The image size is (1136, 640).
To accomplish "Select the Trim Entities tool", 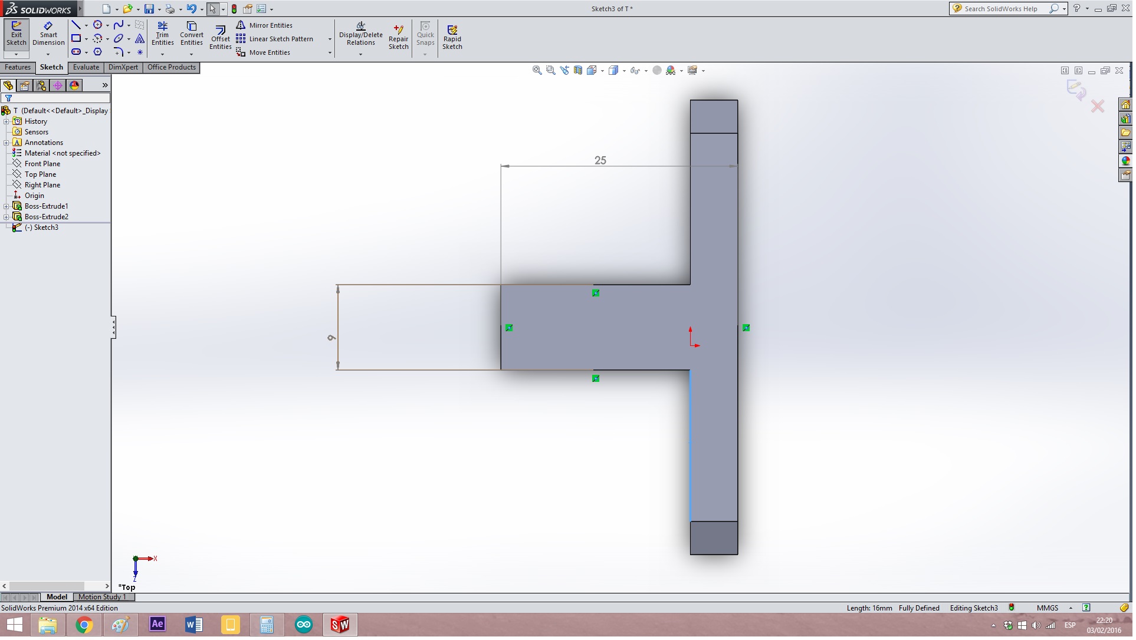I will click(x=163, y=34).
